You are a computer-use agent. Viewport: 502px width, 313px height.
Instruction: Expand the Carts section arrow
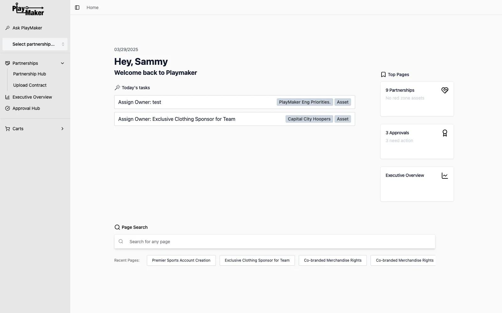[x=62, y=129]
